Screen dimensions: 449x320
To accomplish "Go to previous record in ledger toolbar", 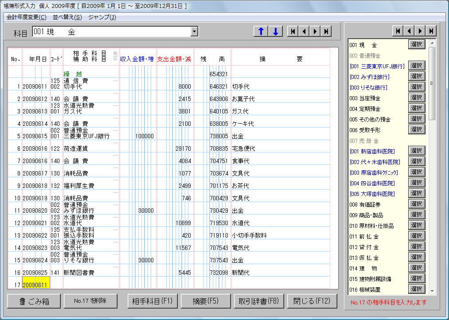I will tap(304, 31).
